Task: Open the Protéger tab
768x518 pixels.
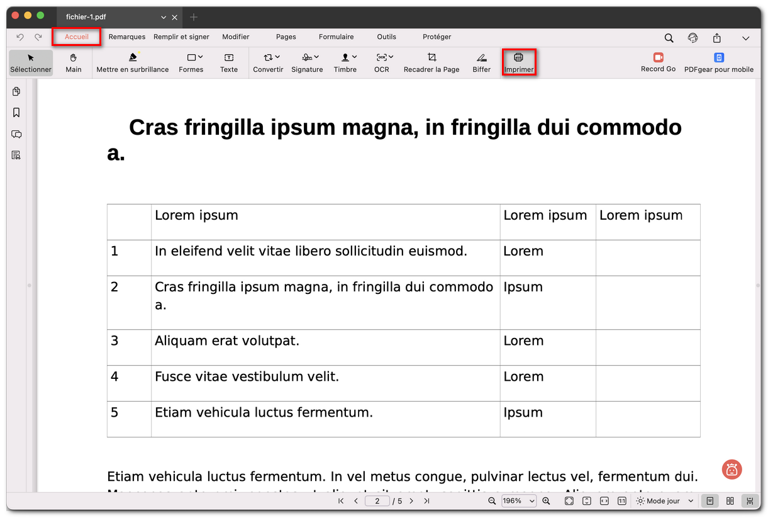Action: (x=437, y=37)
